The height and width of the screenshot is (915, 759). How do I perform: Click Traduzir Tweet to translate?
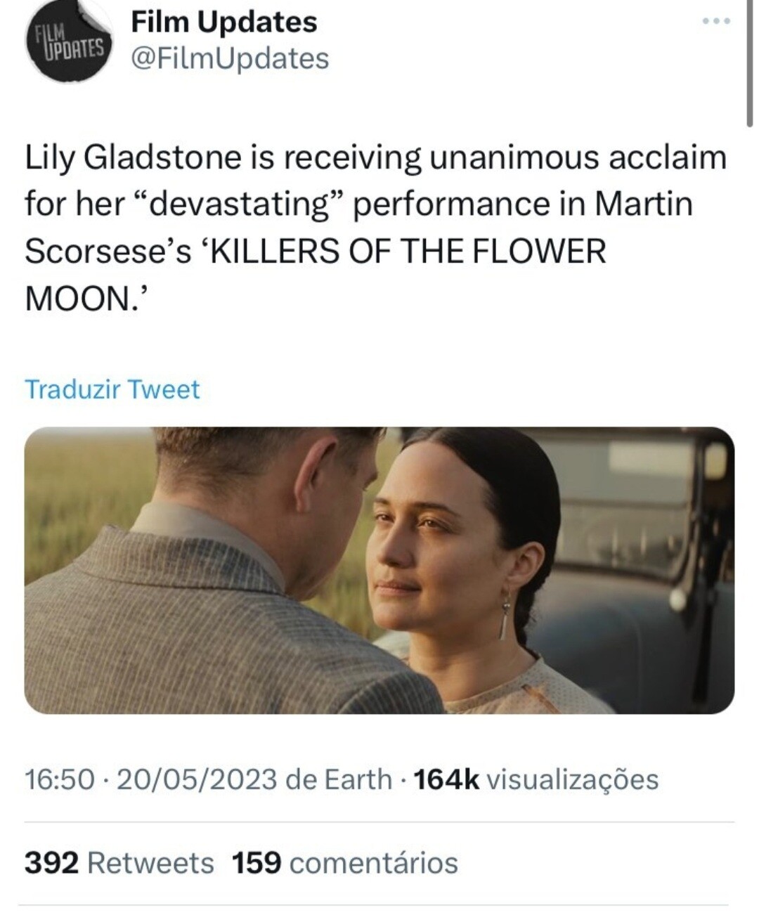(112, 389)
